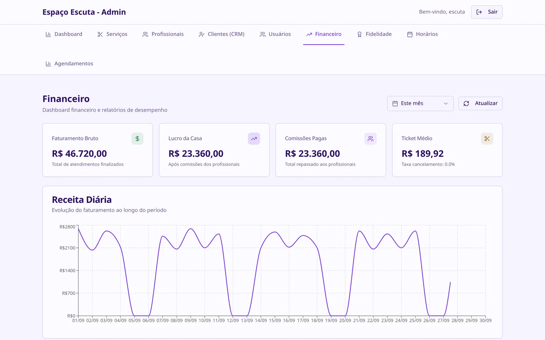Click the Taxa cancelamento: 0.0% text
This screenshot has width=545, height=340.
(428, 164)
